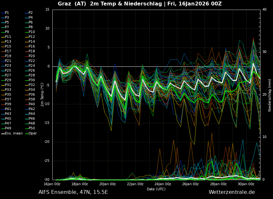The height and width of the screenshot is (199, 273).
Task: Select the P2 legend entry
Action: 29,13
